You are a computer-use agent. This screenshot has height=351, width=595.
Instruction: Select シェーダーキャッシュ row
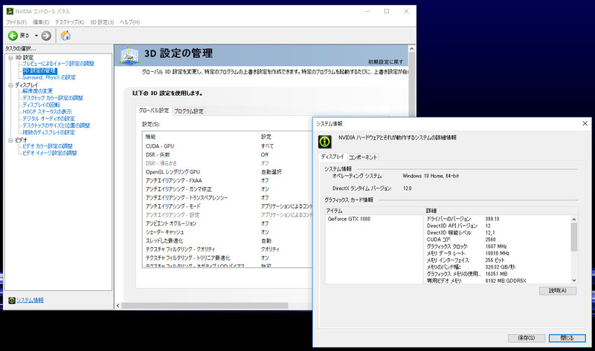coord(228,232)
